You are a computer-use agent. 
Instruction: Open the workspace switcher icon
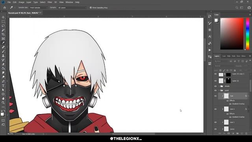pos(241,7)
